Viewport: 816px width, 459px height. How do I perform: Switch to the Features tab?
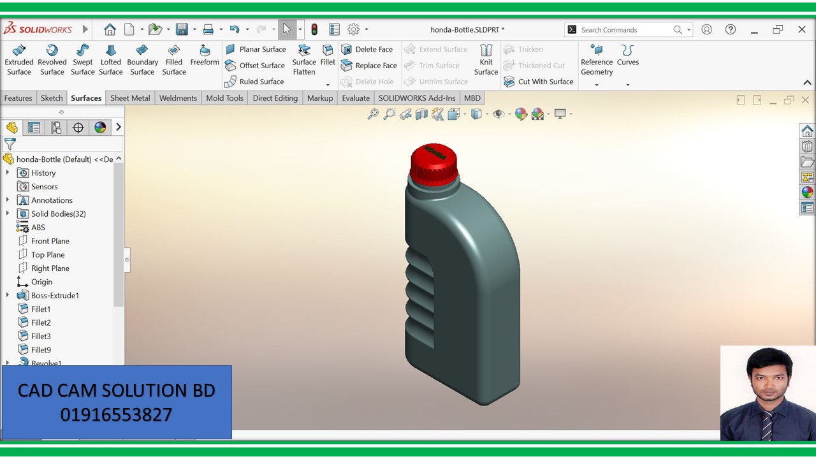pyautogui.click(x=18, y=98)
